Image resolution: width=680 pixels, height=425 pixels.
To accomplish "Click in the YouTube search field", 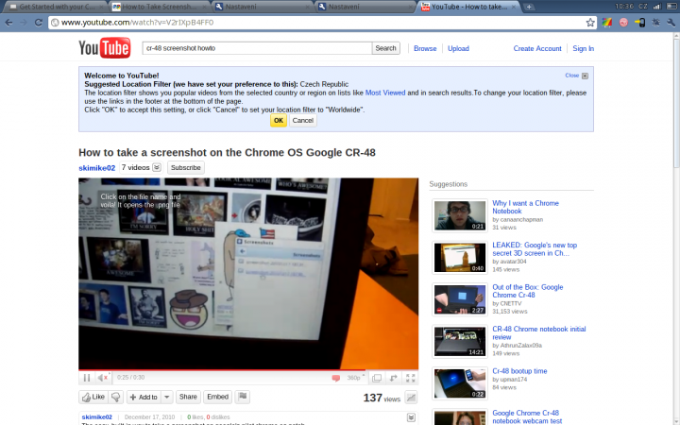I will [x=257, y=48].
